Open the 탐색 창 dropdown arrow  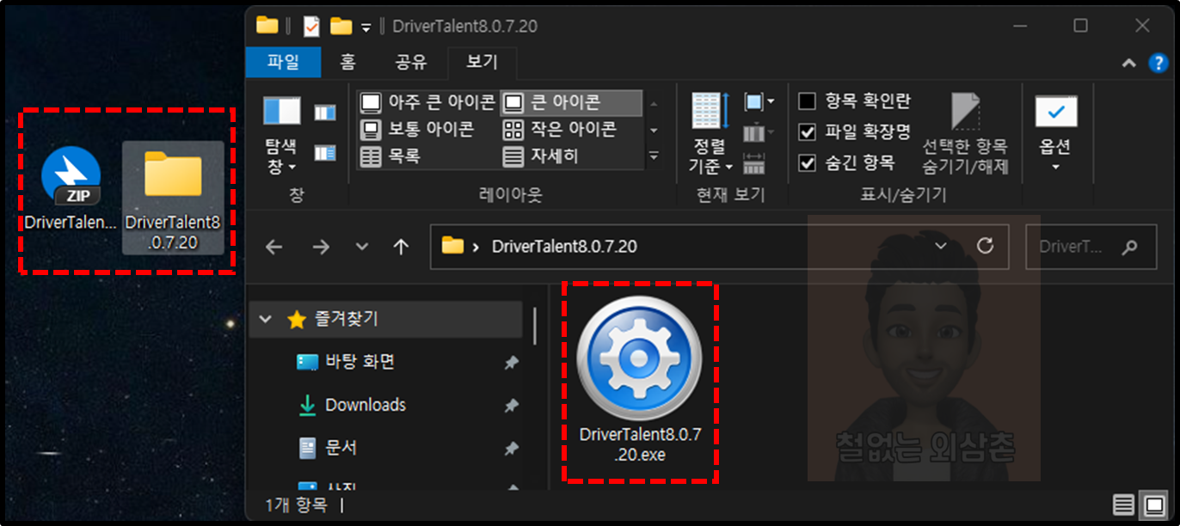292,168
